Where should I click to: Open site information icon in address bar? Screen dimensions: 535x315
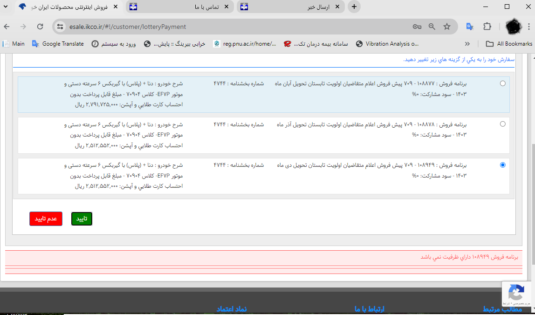click(x=60, y=27)
